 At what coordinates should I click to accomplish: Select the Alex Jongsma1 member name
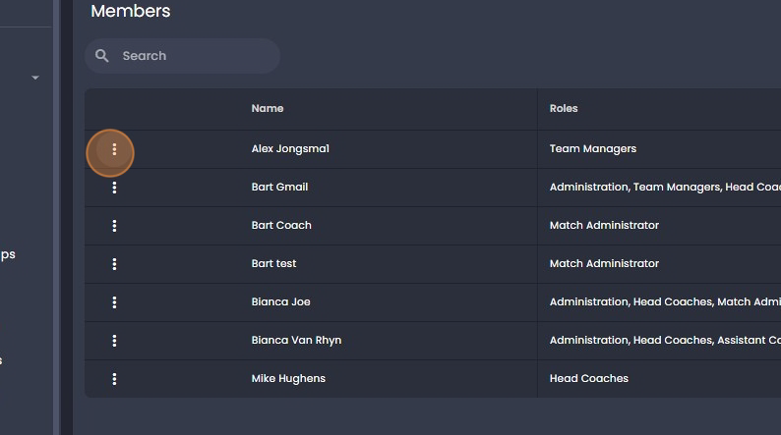290,148
